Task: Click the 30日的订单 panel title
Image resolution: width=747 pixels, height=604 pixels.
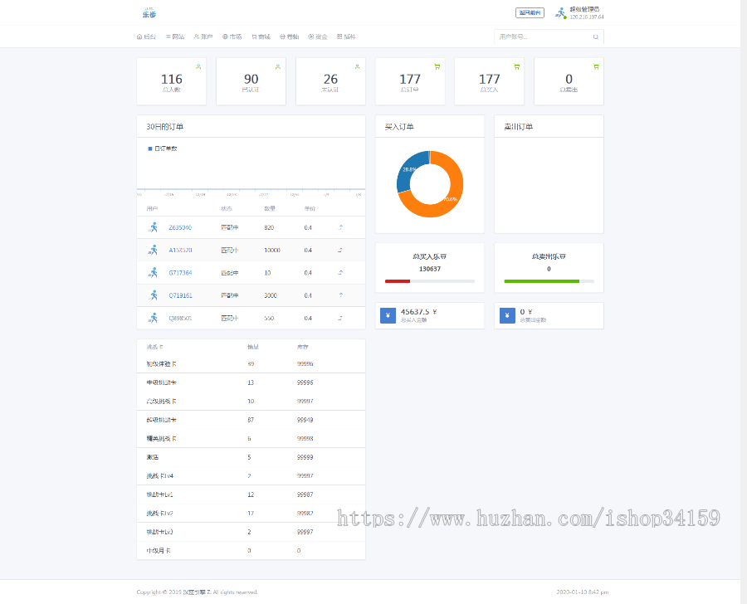Action: tap(165, 127)
